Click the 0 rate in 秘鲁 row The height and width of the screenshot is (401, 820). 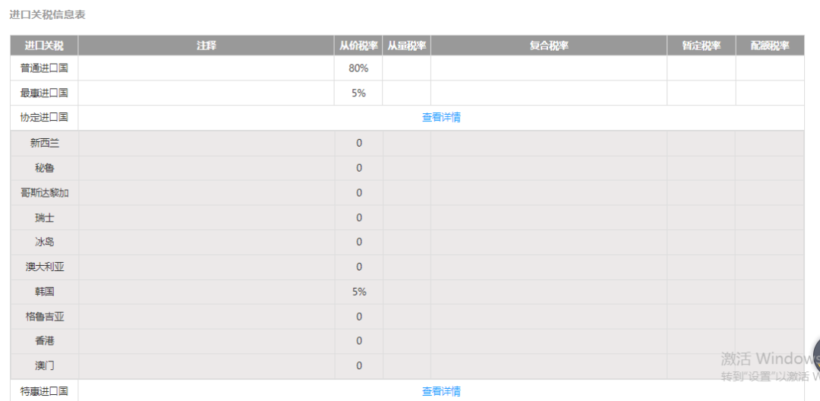click(x=358, y=168)
